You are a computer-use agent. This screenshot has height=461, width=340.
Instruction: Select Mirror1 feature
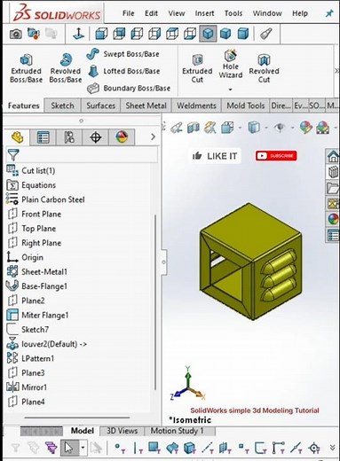(27, 387)
